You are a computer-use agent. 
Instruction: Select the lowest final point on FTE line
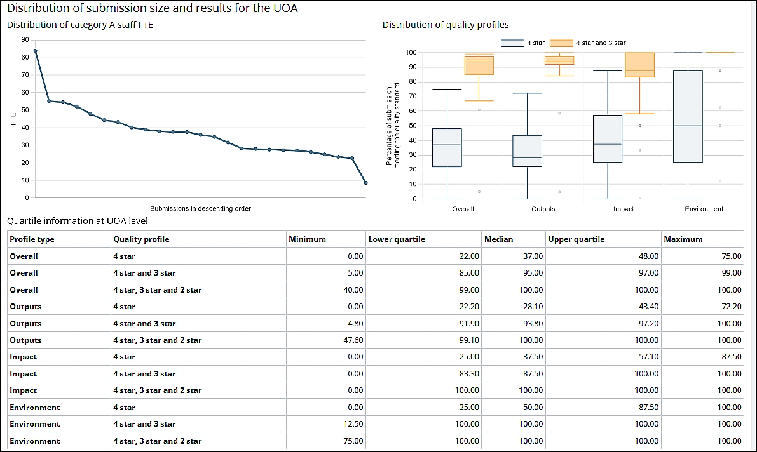click(365, 183)
